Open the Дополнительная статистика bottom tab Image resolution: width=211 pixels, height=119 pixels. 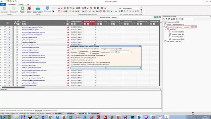15,110
